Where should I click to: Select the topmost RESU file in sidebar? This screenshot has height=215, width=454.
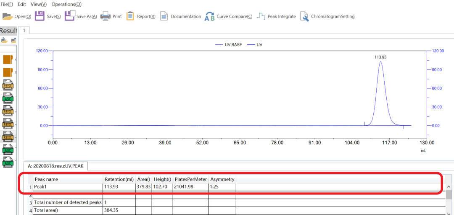pos(8,86)
